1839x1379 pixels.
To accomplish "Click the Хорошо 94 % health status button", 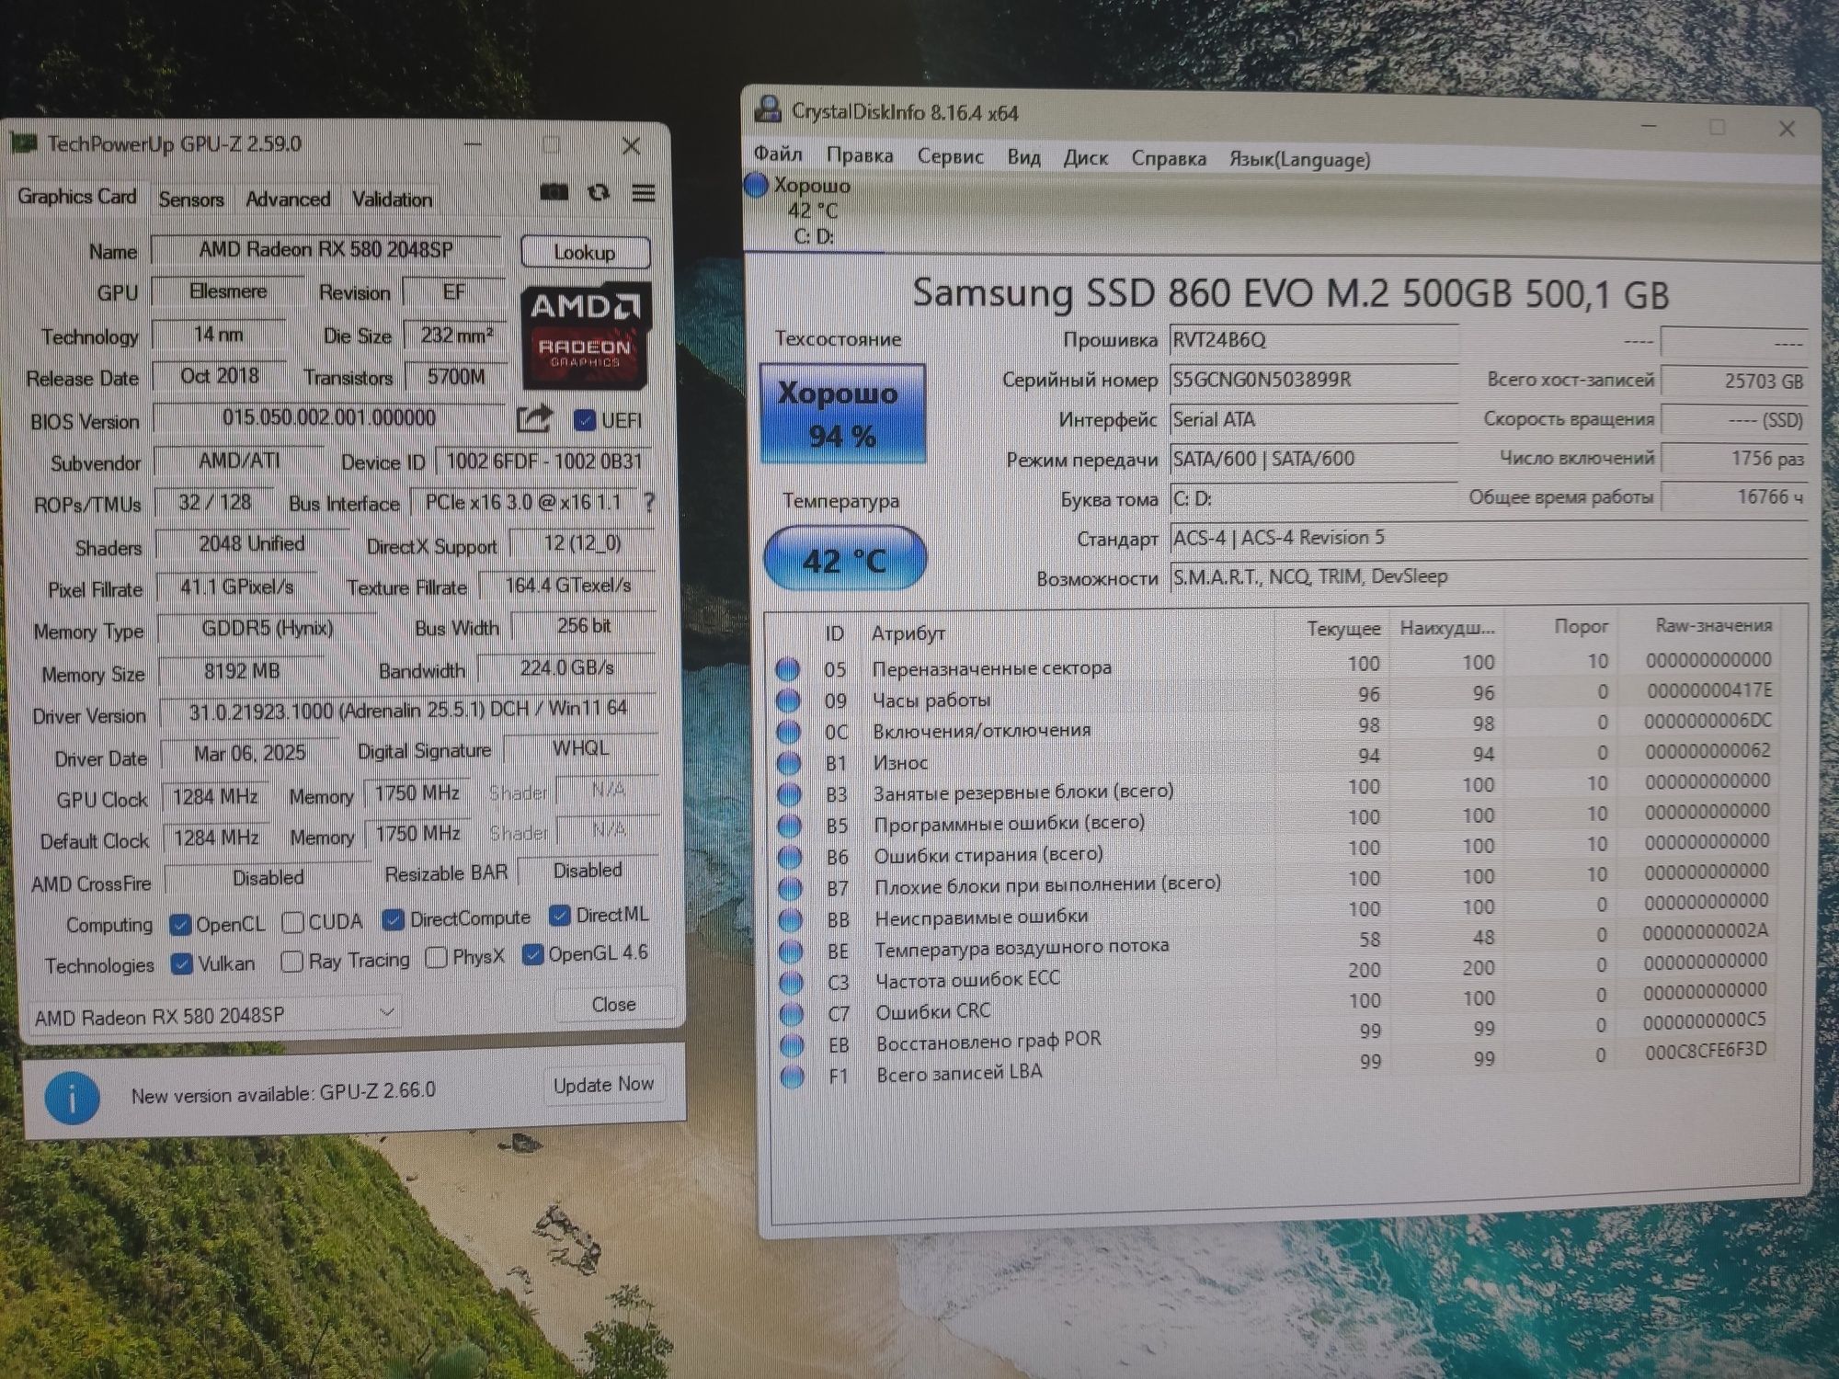I will (842, 414).
